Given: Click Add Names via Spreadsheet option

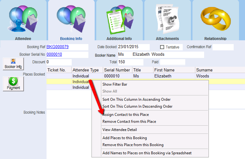Looking at the screenshot, I should click(x=147, y=153).
